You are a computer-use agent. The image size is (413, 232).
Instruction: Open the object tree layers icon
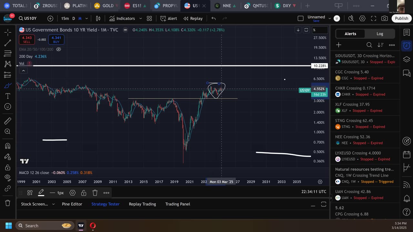coord(407,59)
